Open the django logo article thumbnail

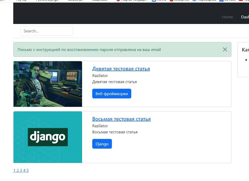[x=48, y=137]
